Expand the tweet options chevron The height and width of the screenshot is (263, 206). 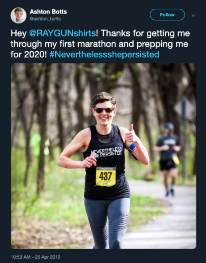[x=193, y=15]
